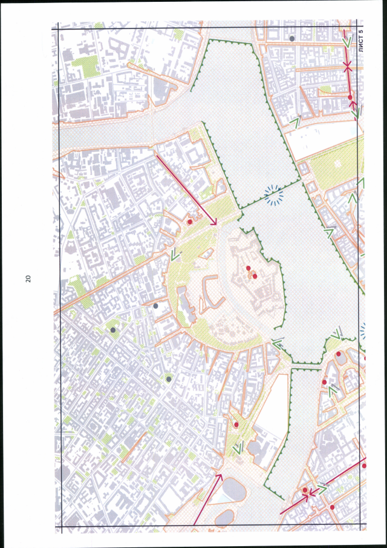Select the gray dot nearest the ЛИСТ 5 label
Image resolution: width=387 pixels, height=548 pixels.
click(x=292, y=38)
